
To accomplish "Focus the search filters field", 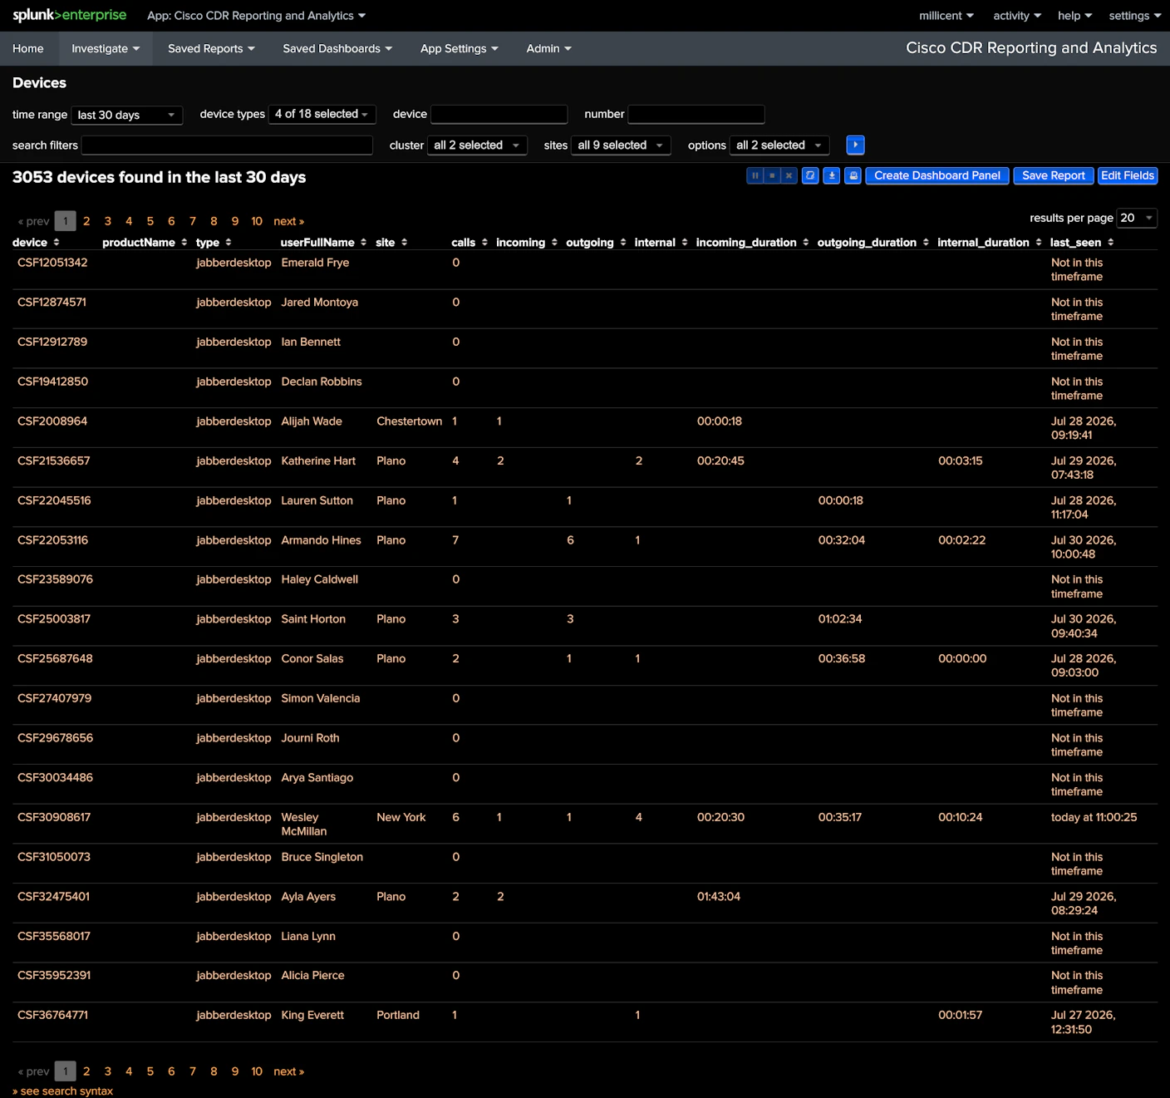I will (227, 145).
